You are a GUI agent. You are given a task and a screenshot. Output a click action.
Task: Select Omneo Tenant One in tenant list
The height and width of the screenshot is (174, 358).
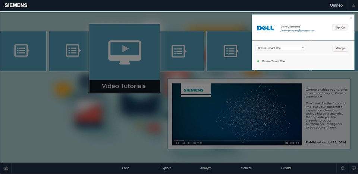[273, 61]
